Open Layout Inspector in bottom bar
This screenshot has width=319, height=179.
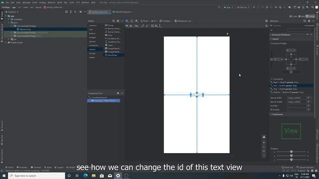point(305,168)
